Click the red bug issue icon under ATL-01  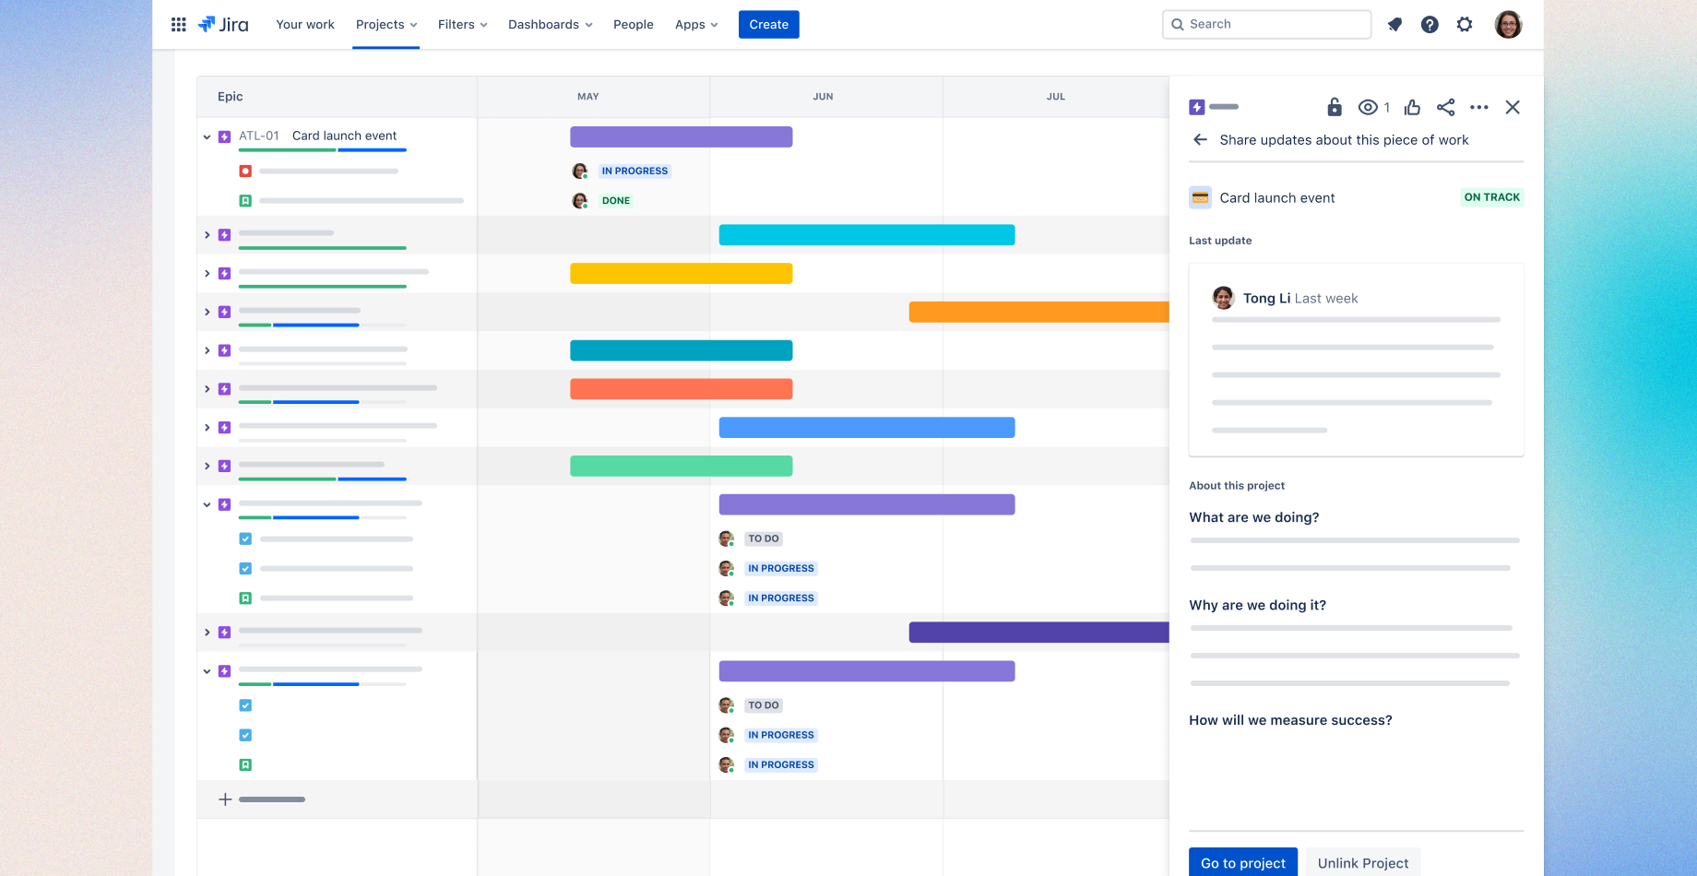245,172
